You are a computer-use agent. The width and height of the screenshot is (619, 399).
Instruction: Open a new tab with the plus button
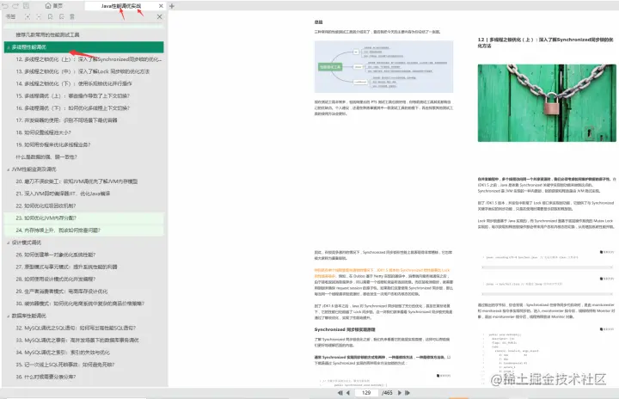pos(172,6)
